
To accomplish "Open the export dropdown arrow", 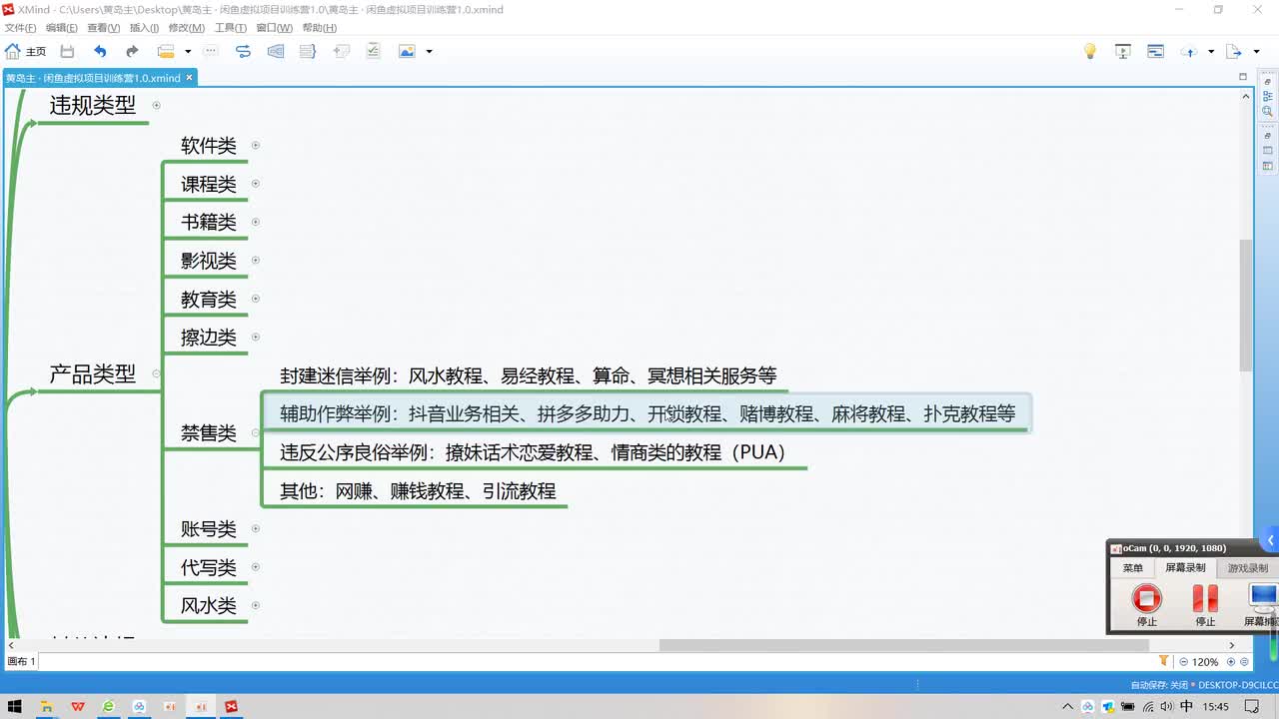I will 1256,51.
